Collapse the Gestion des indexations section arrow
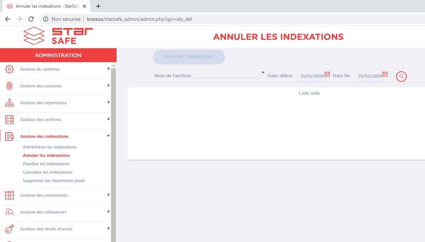Image resolution: width=425 pixels, height=242 pixels. 108,136
